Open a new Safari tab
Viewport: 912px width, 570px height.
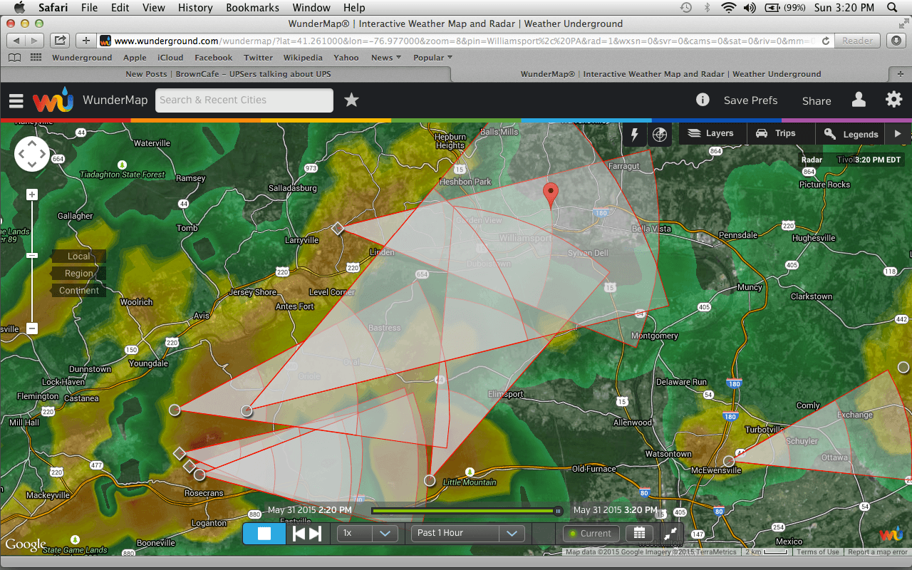(900, 74)
